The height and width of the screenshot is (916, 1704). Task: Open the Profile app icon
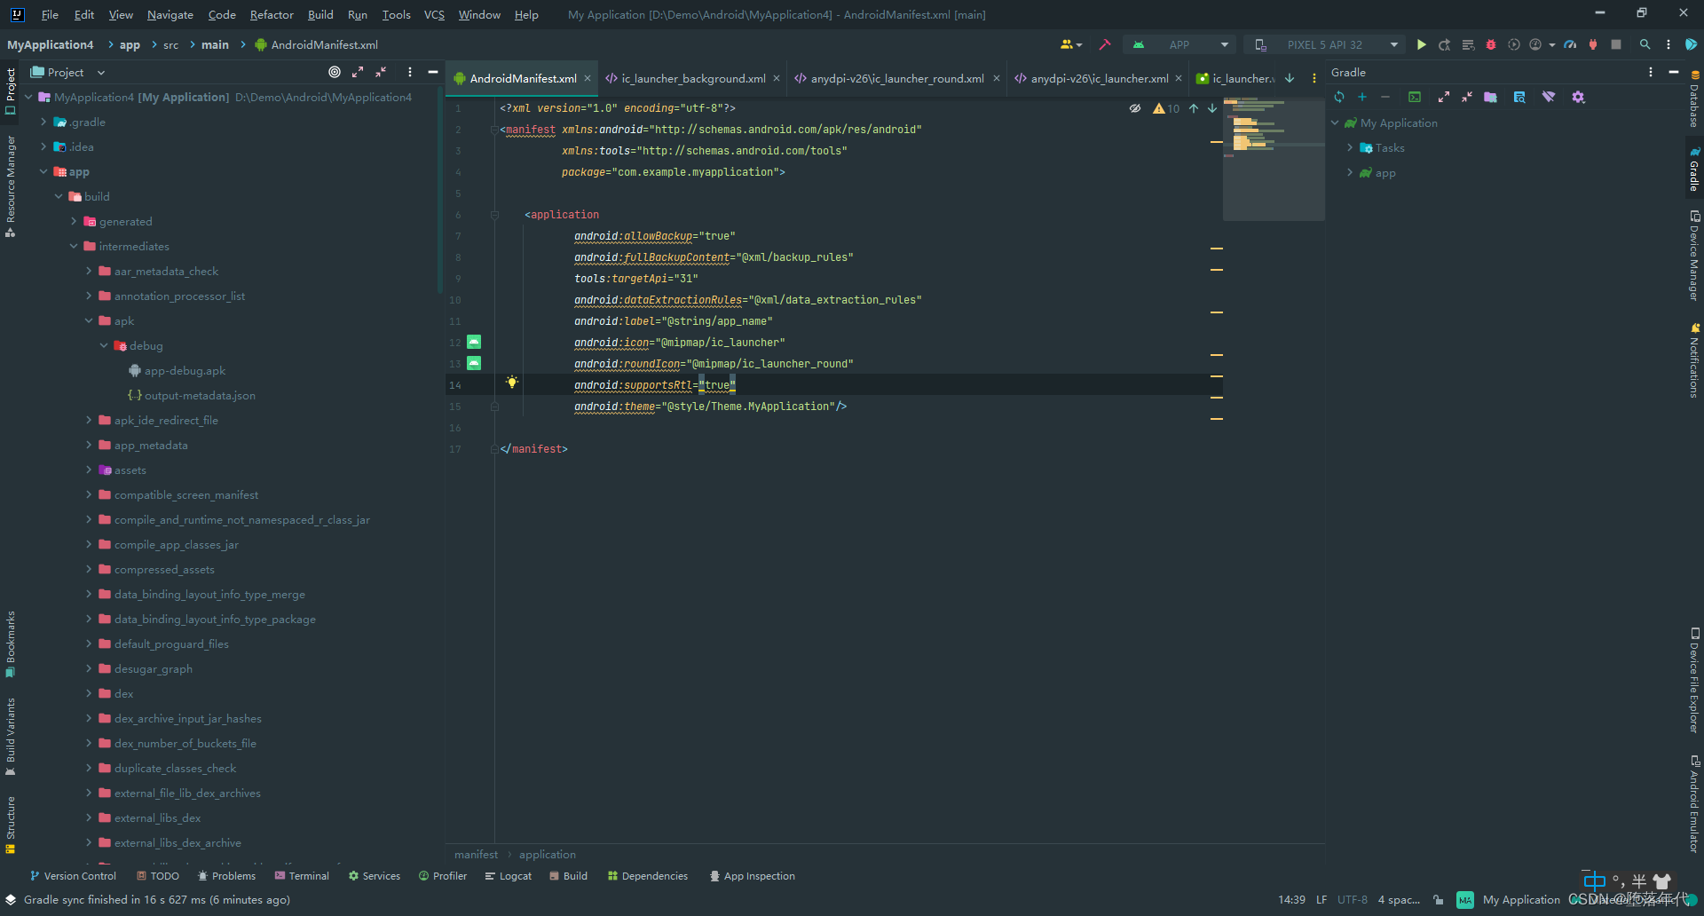[x=1570, y=44]
